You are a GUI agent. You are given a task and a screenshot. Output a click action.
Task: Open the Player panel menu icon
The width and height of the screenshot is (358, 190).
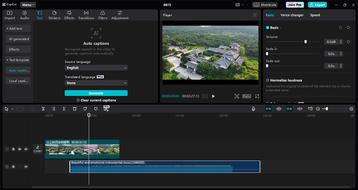click(255, 15)
